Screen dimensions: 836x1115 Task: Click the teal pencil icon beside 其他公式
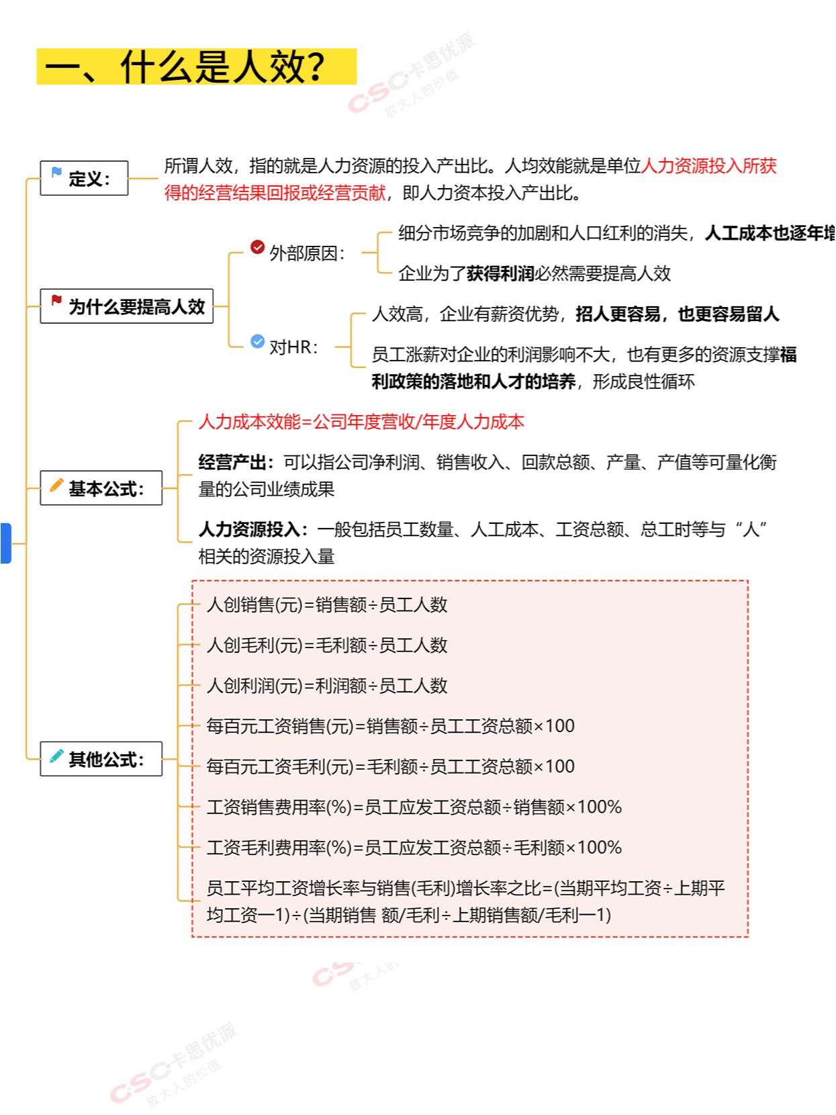[56, 756]
